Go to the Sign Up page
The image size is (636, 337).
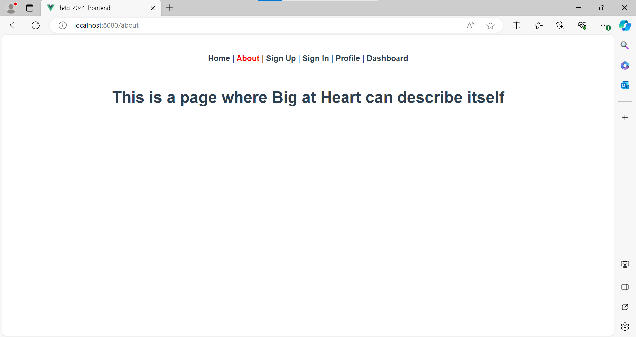(x=281, y=58)
